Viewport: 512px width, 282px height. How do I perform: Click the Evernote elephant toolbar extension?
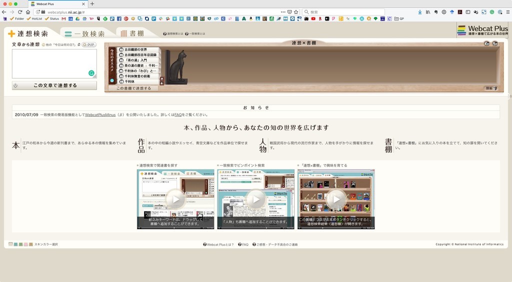click(436, 12)
